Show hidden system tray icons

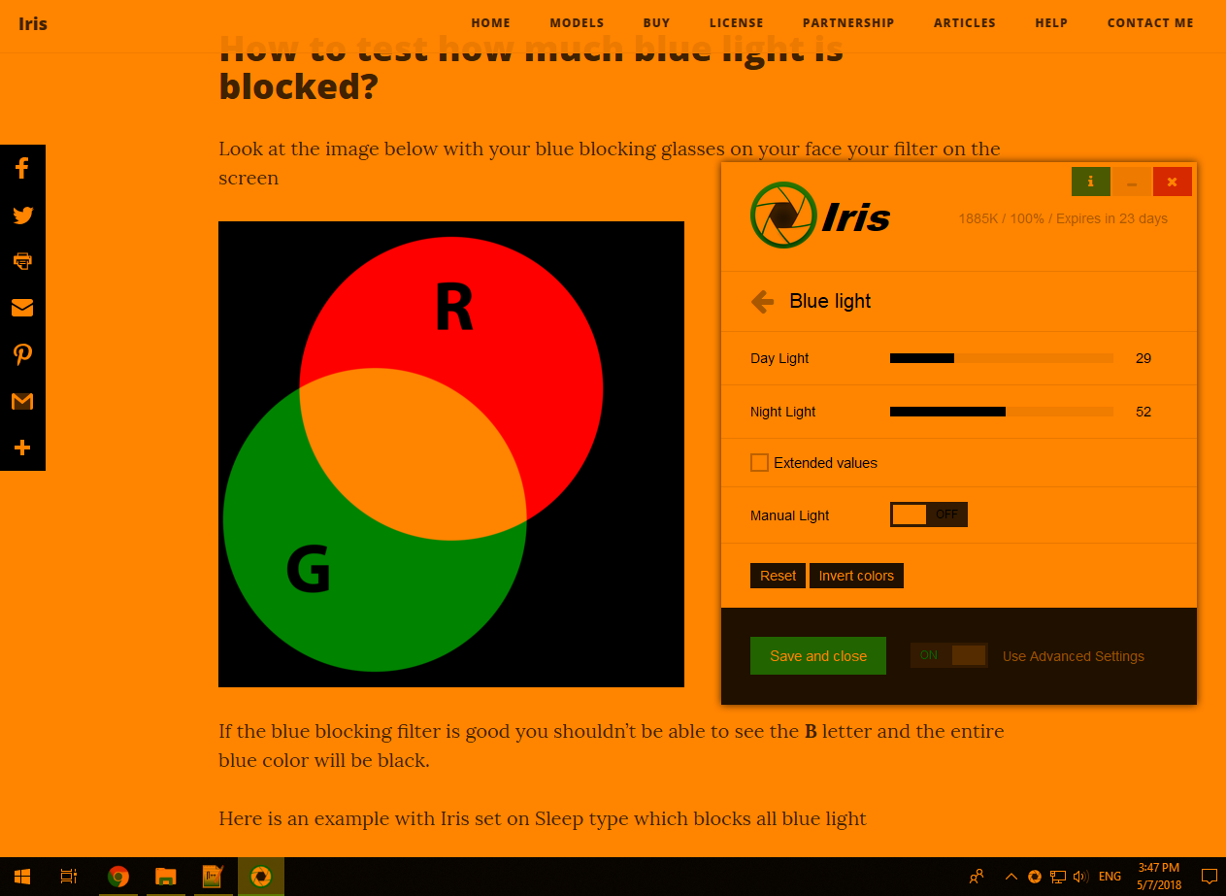click(1011, 877)
